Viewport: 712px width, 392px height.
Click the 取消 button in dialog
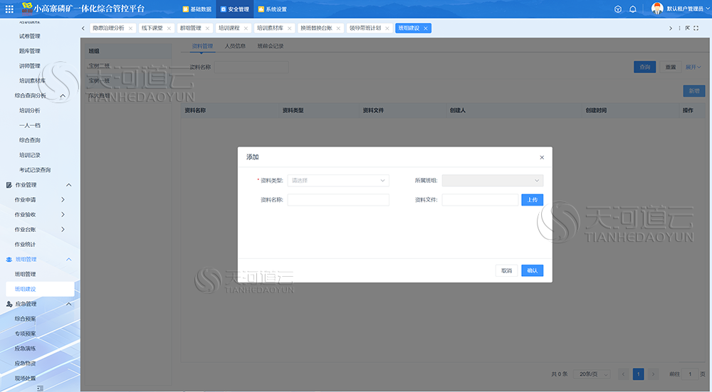click(x=506, y=271)
